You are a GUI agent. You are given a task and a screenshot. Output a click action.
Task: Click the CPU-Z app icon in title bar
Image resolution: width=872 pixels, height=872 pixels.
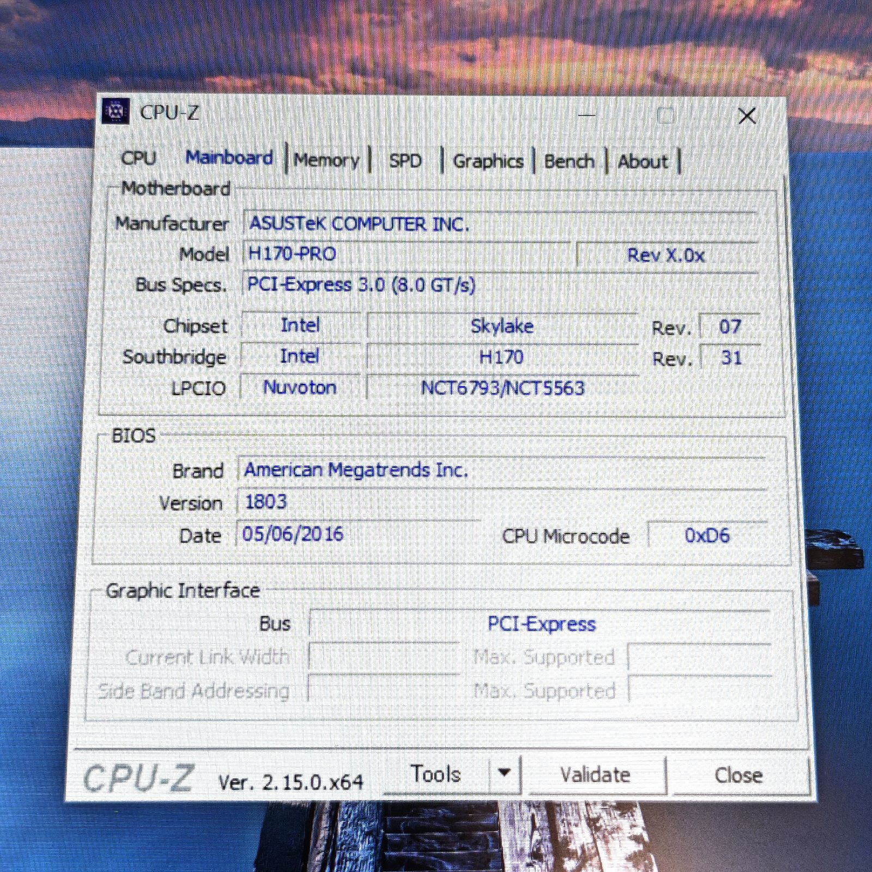point(116,111)
